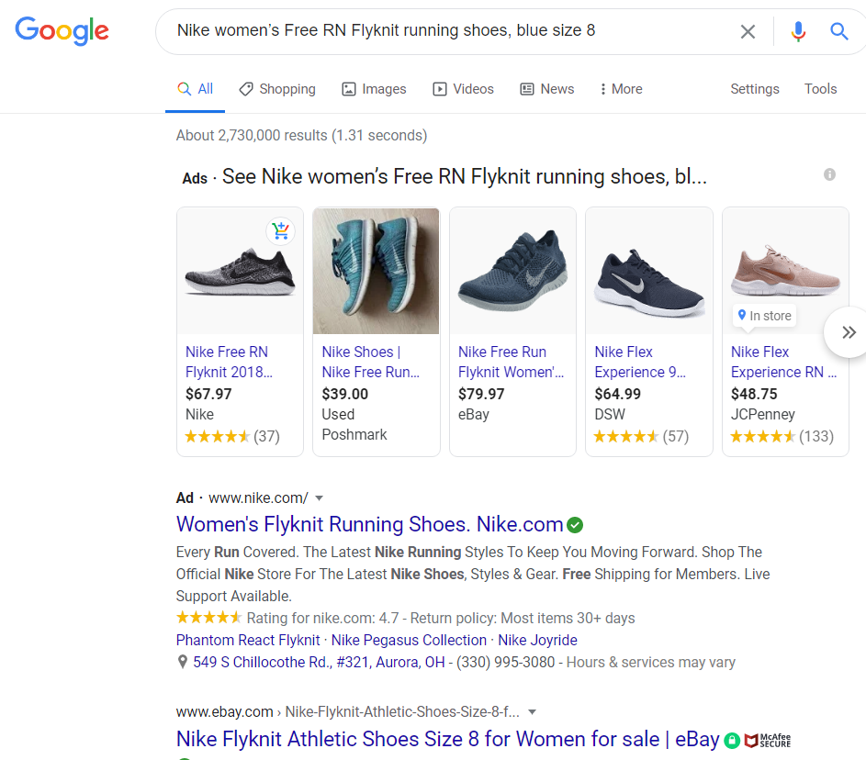Click inside the search query field
The width and height of the screenshot is (866, 760).
click(453, 31)
